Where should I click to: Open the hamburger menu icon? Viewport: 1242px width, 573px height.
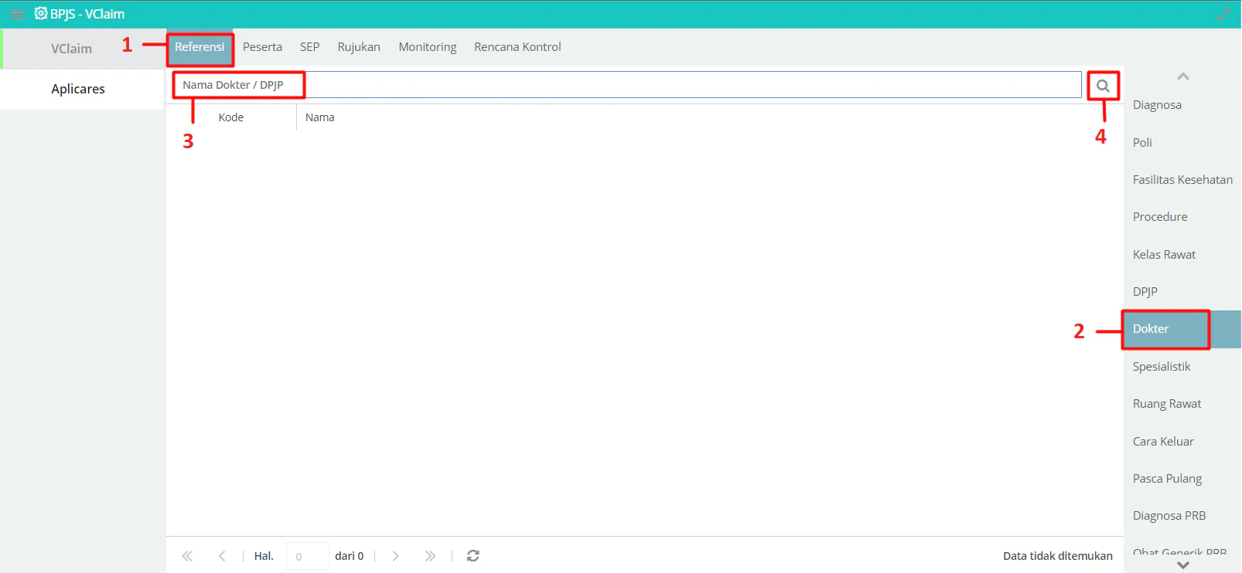tap(17, 14)
